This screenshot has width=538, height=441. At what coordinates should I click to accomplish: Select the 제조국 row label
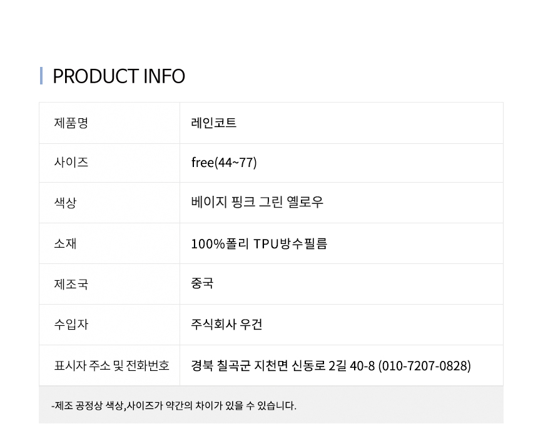(71, 284)
